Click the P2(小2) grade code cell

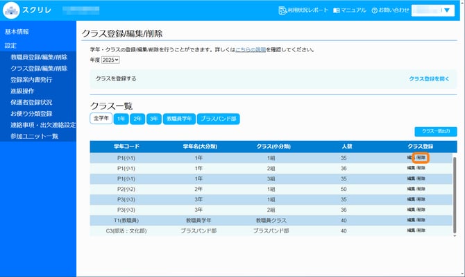pos(126,190)
